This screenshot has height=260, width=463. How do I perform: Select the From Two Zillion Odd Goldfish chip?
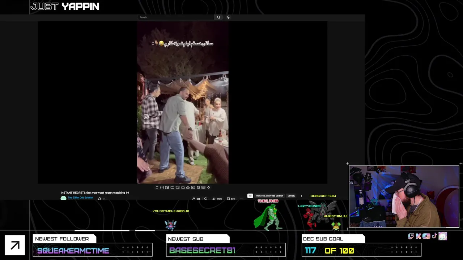pyautogui.click(x=269, y=196)
